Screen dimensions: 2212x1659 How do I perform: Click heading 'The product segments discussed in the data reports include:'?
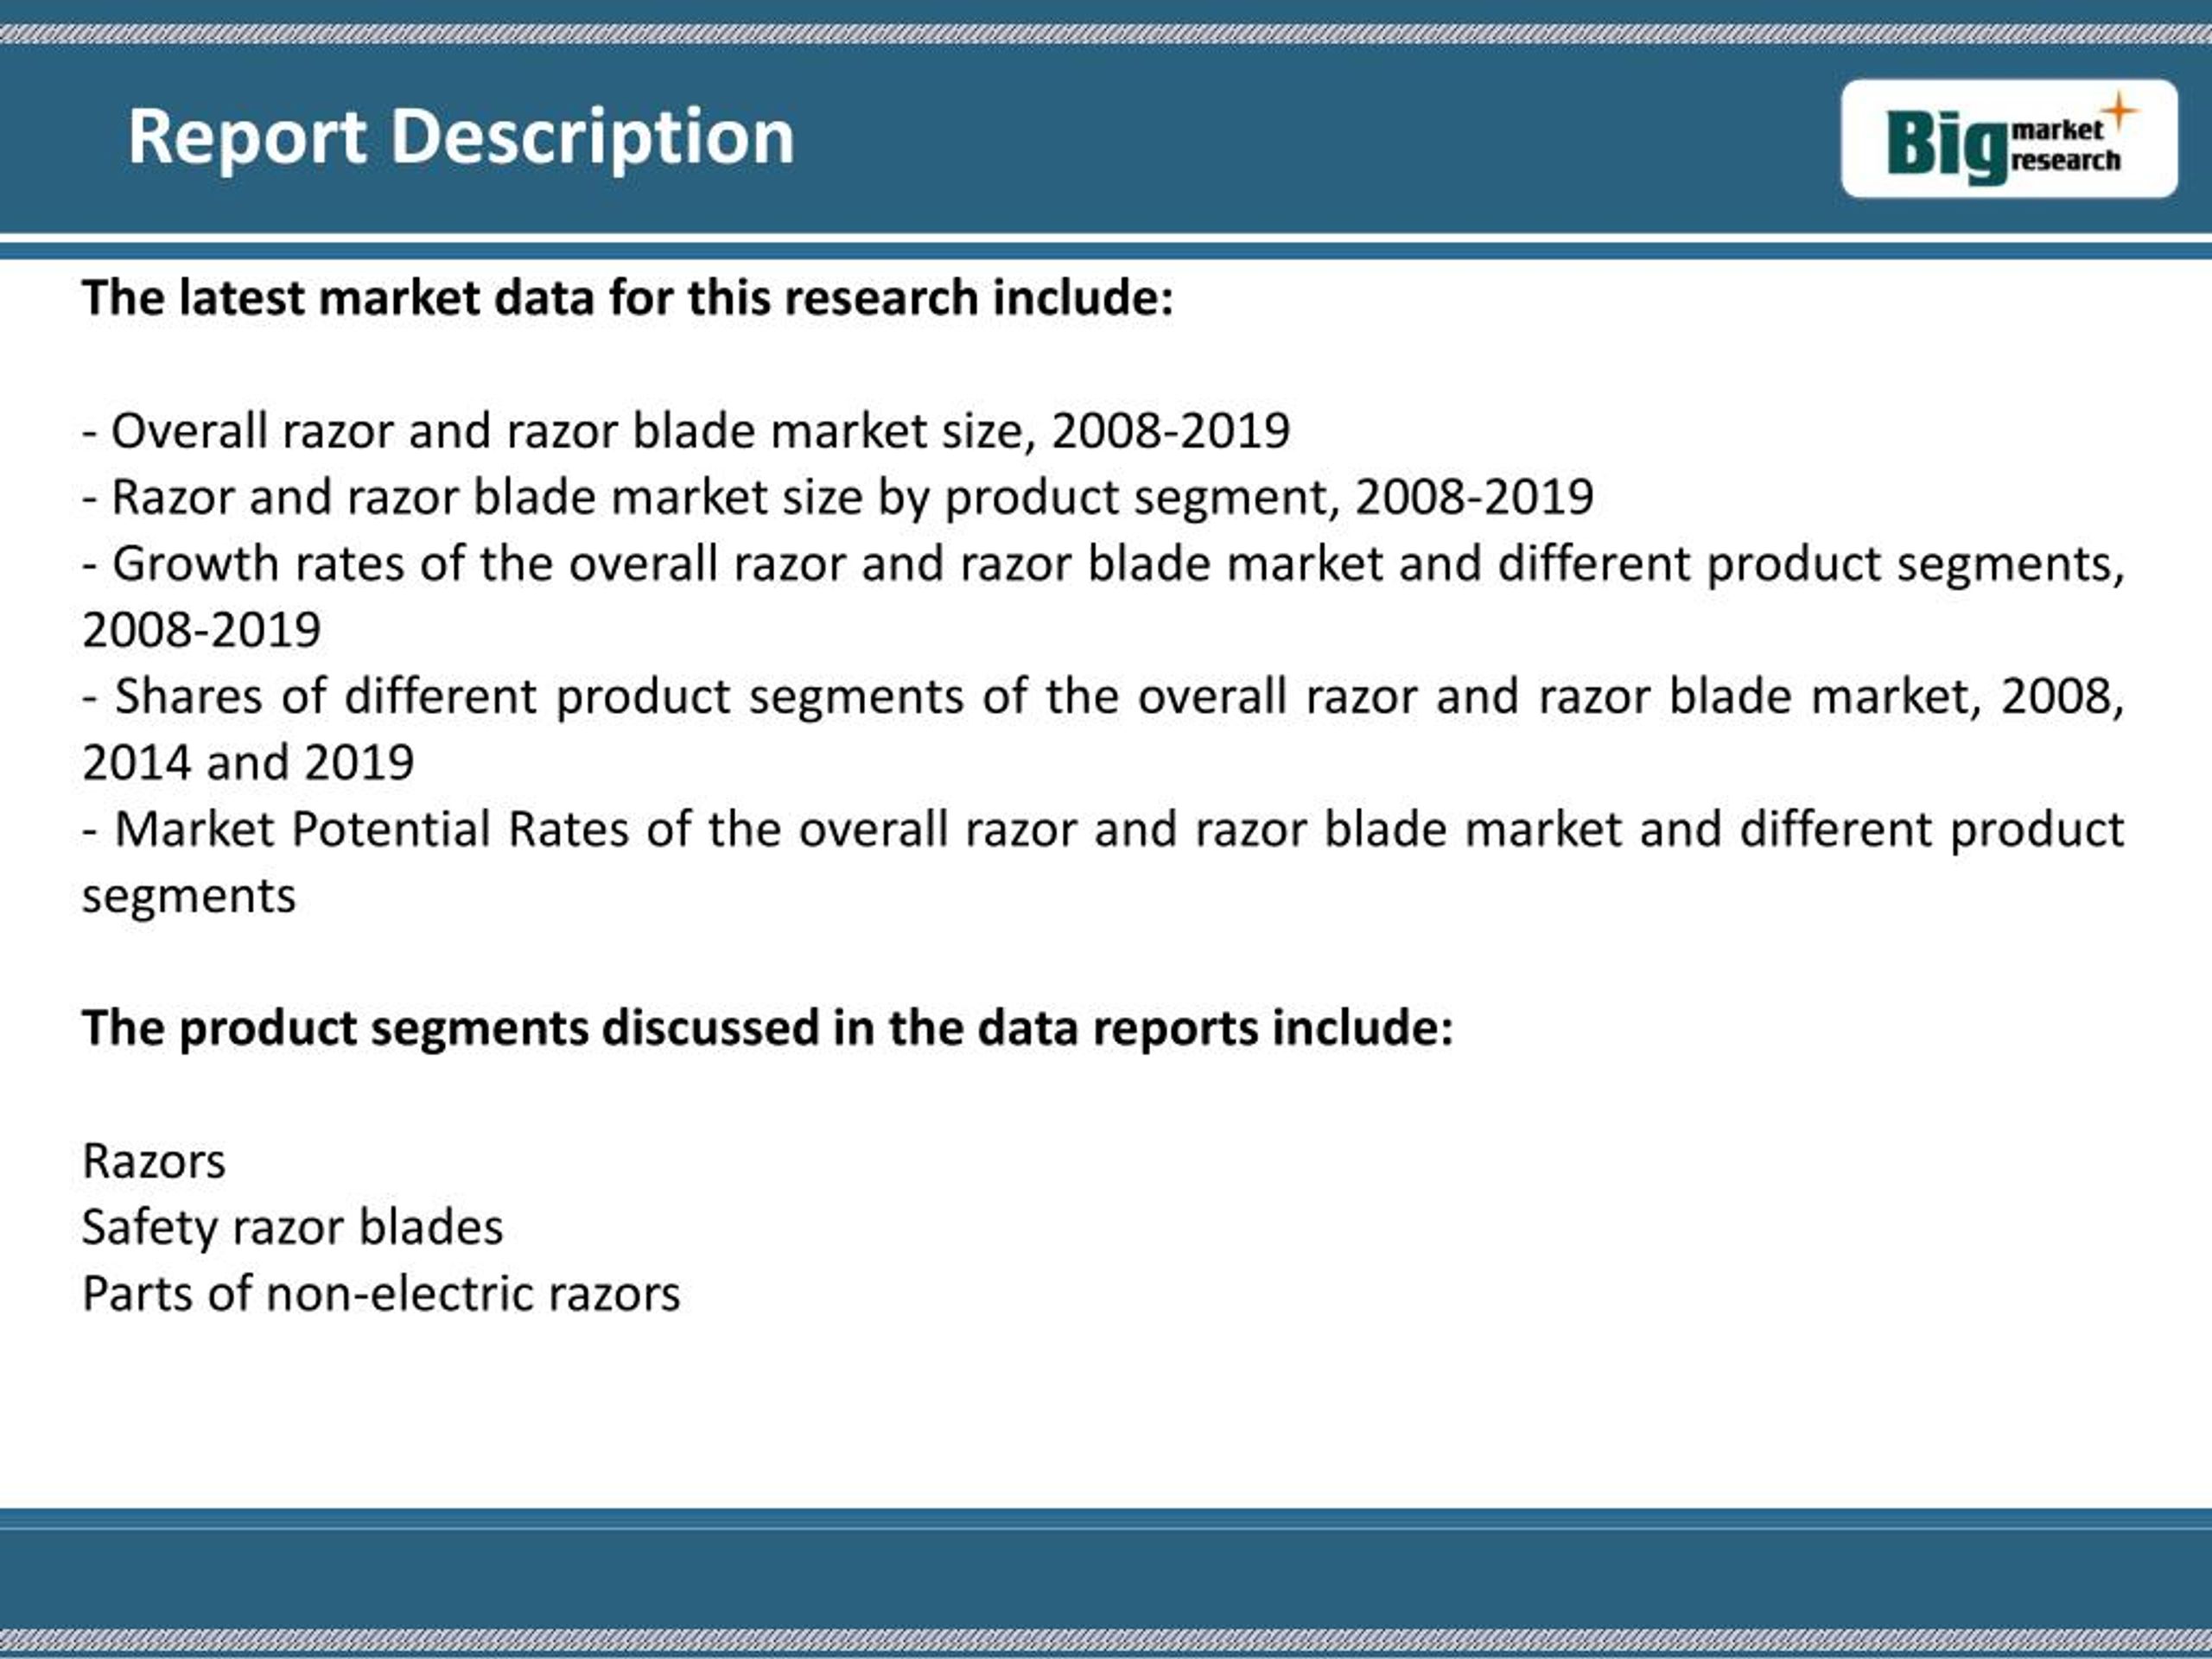click(x=767, y=1028)
